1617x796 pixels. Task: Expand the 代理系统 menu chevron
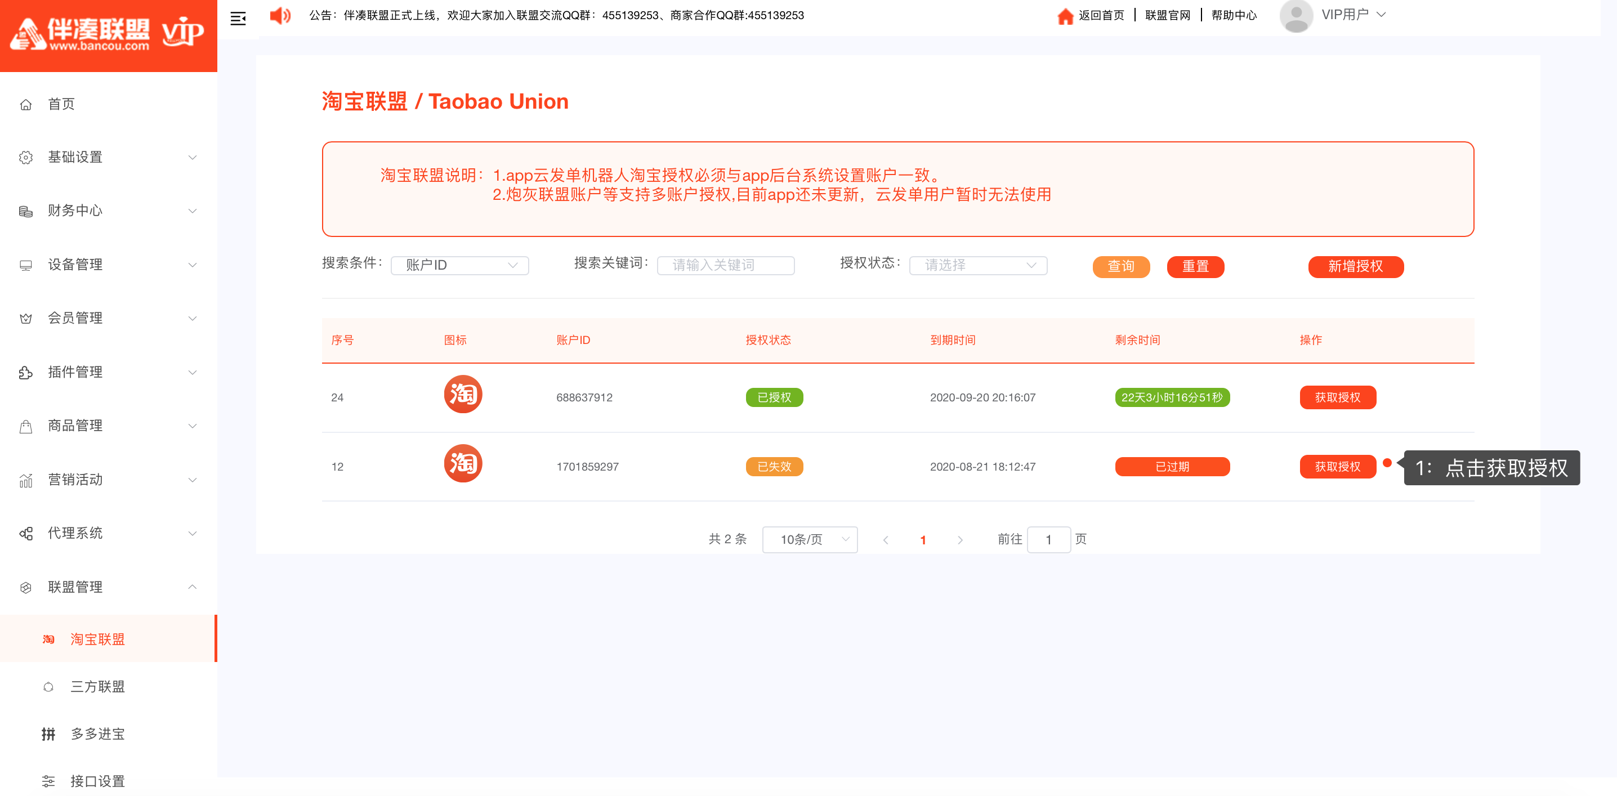tap(193, 534)
